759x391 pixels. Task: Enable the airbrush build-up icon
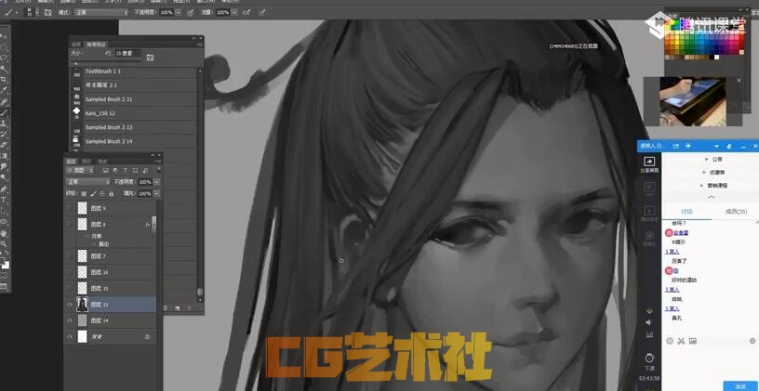coord(246,12)
